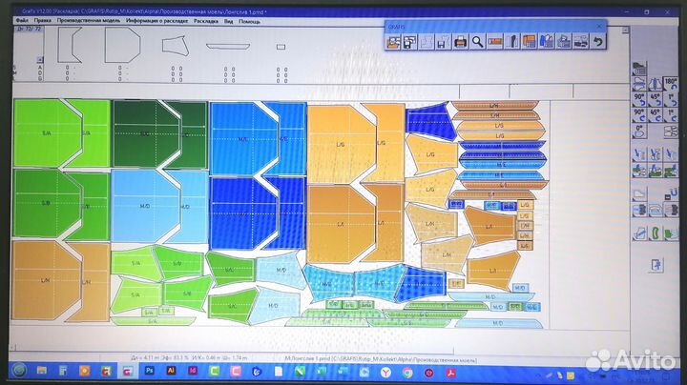Select the magnifying glass zoom tool
This screenshot has width=687, height=385.
point(477,41)
